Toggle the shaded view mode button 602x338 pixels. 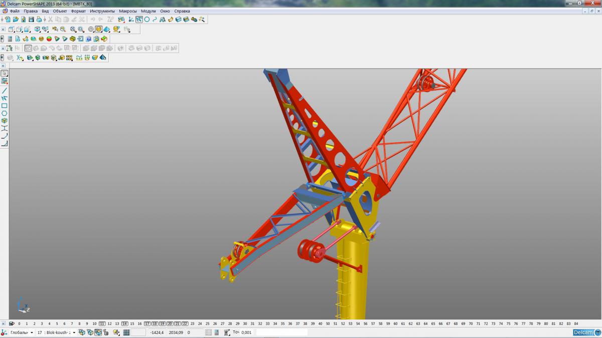(x=99, y=29)
